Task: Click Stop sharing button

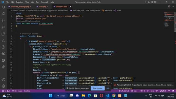Action: (x=98, y=88)
